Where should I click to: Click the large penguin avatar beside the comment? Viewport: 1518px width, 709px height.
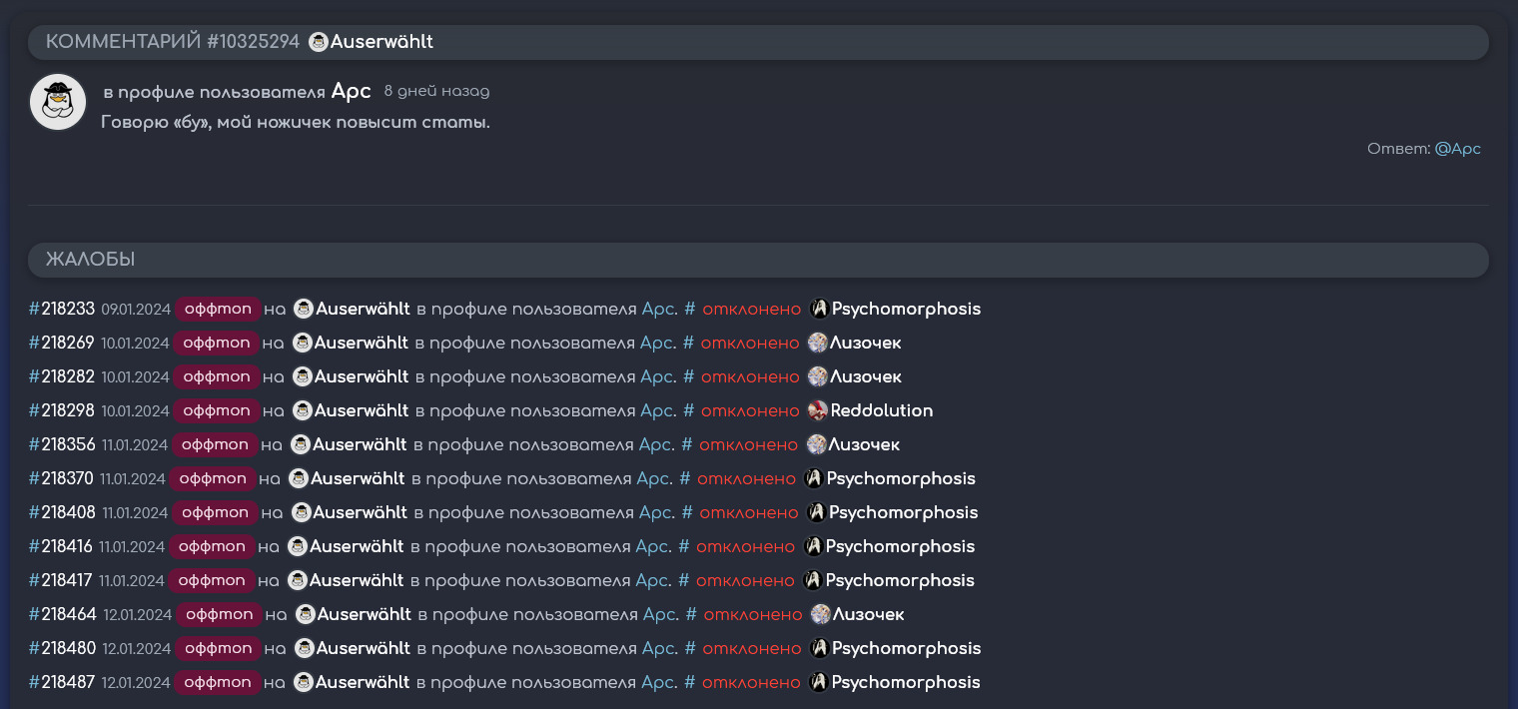point(58,102)
